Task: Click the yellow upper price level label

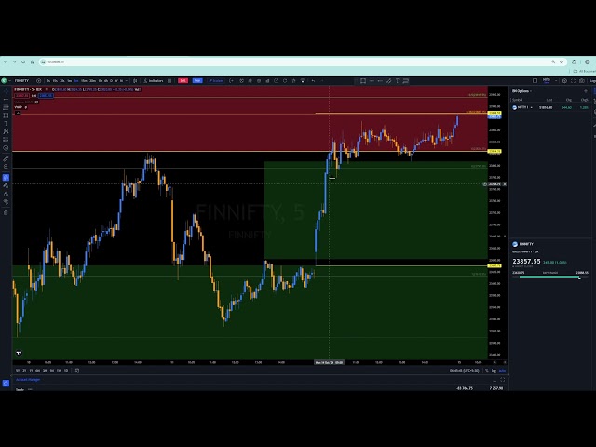Action: click(x=494, y=113)
